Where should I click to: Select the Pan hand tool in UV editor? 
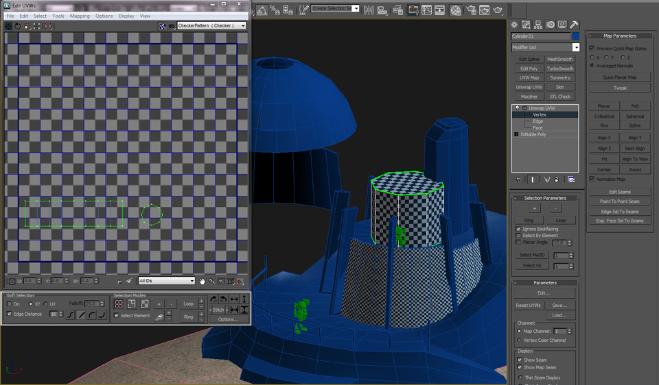(203, 281)
